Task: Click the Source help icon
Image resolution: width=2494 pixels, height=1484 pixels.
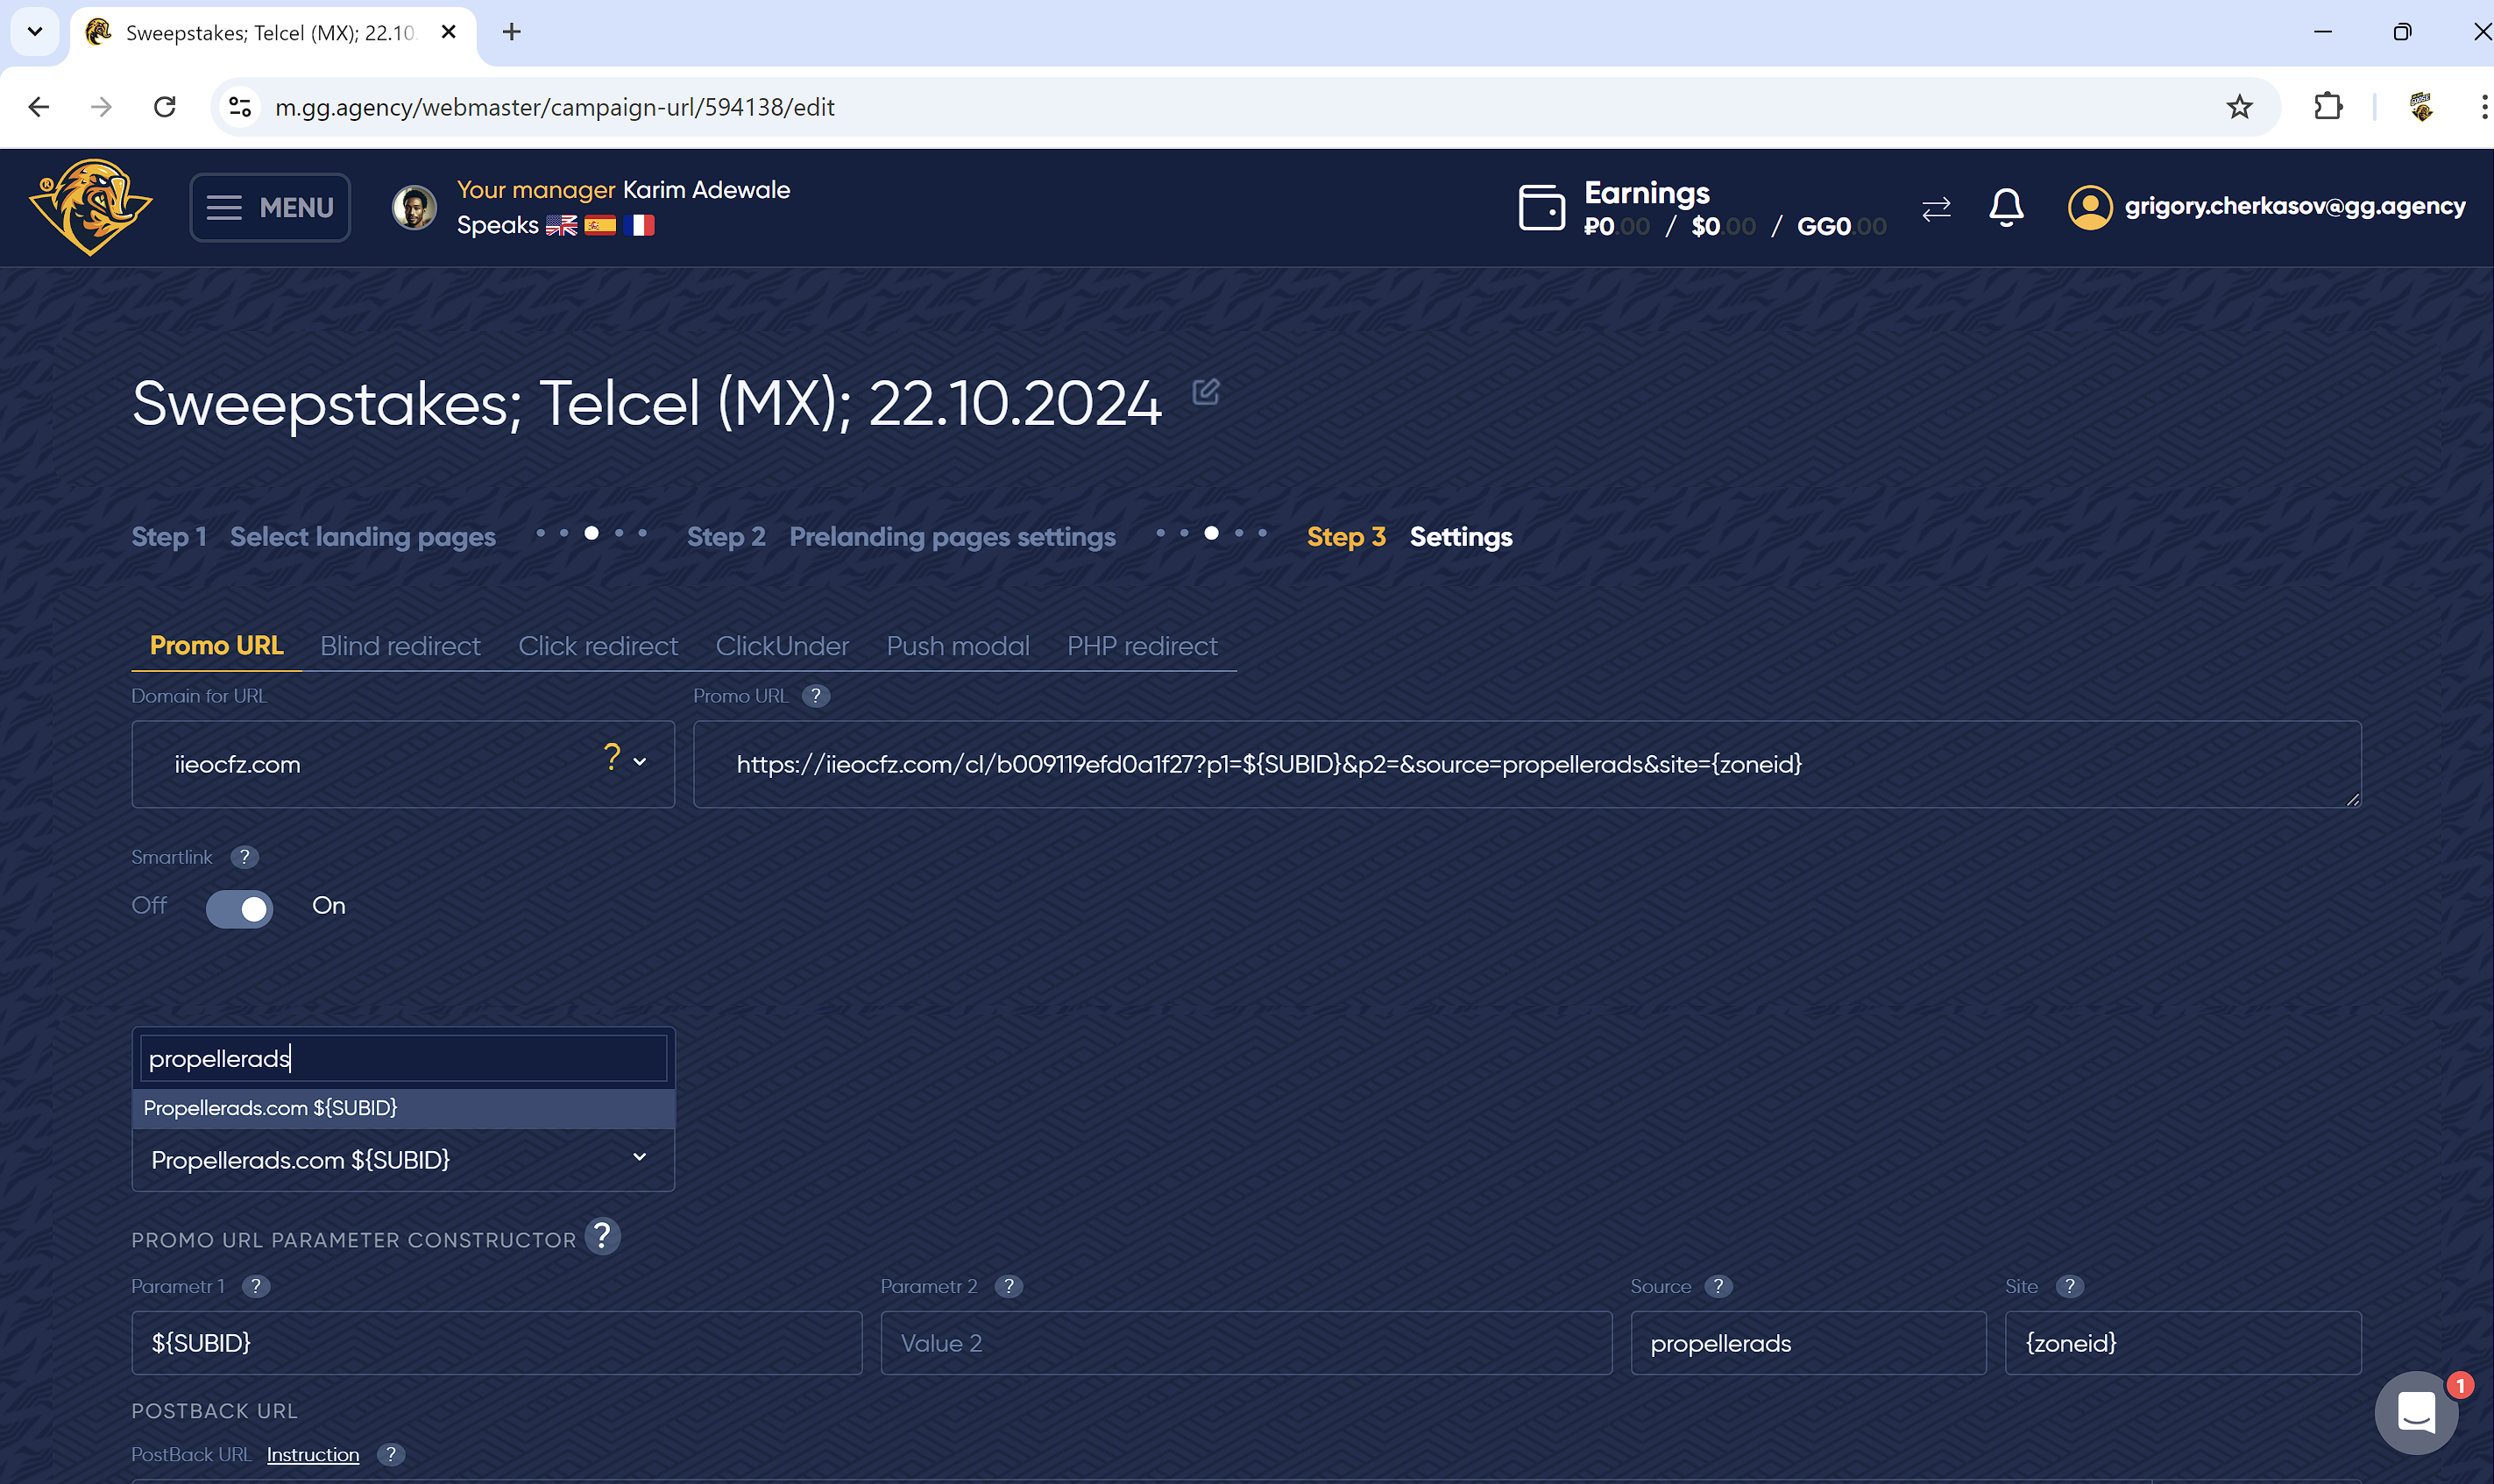Action: pos(1718,1286)
